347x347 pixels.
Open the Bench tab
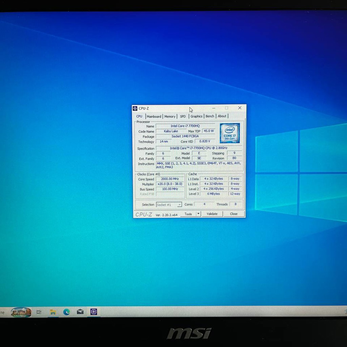click(x=210, y=116)
